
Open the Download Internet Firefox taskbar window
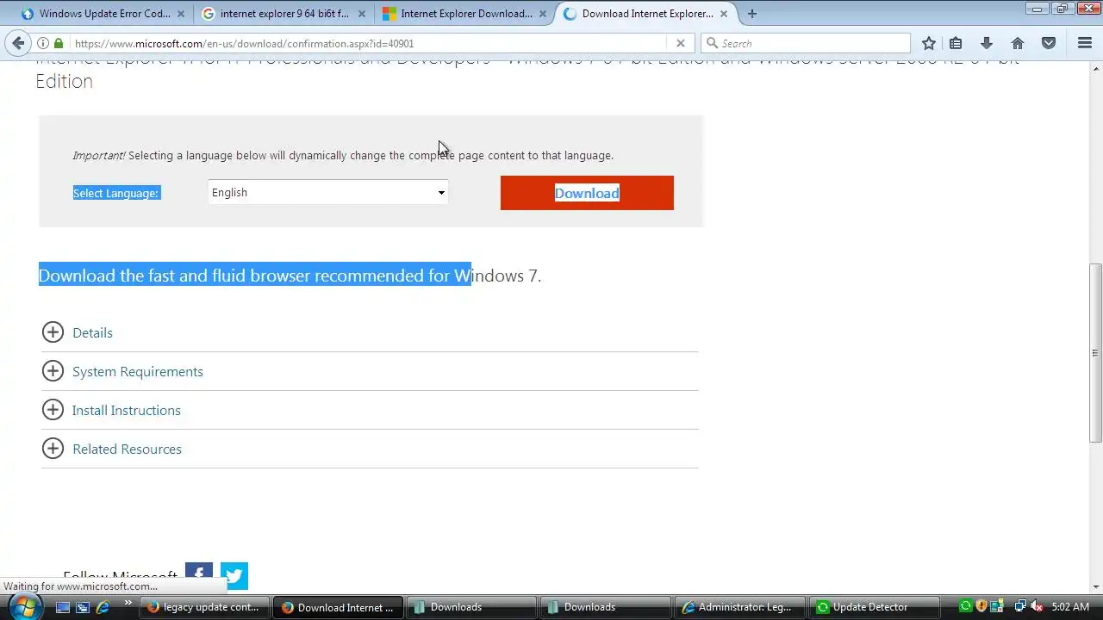tap(338, 607)
